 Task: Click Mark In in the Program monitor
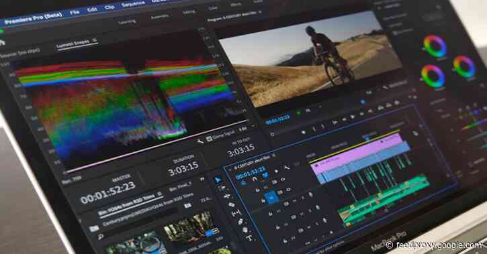(x=314, y=129)
